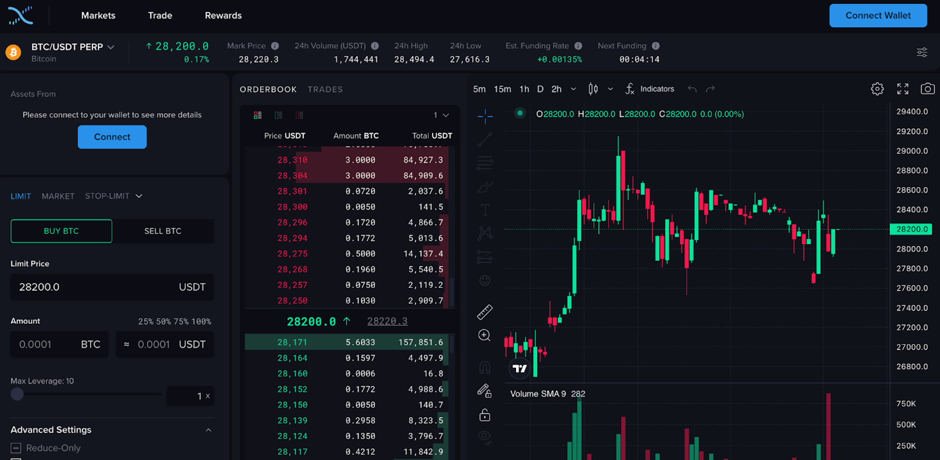Open the emoji icons tool
This screenshot has height=460, width=940.
[485, 281]
